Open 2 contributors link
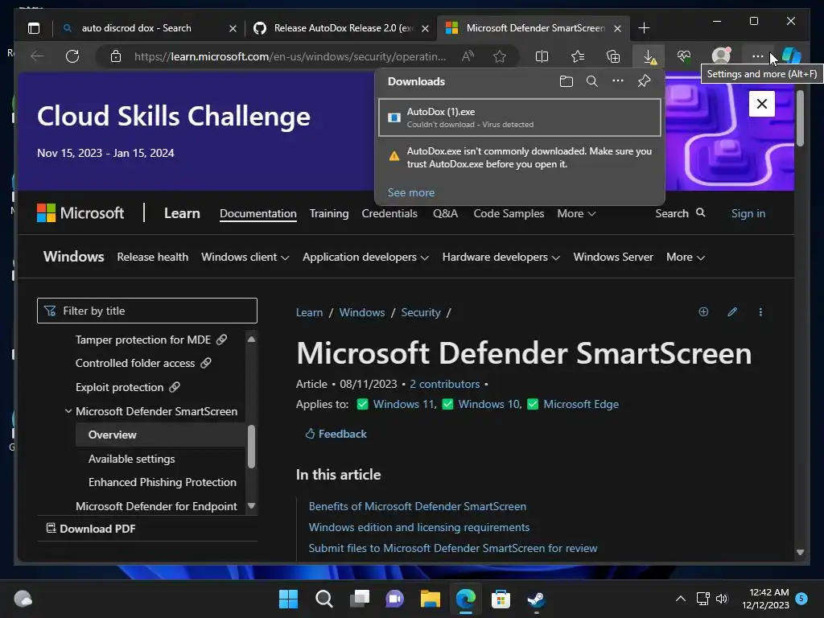This screenshot has width=824, height=618. [444, 384]
